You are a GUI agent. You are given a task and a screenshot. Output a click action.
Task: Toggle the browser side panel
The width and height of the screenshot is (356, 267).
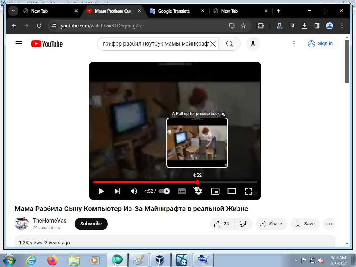pos(317,26)
